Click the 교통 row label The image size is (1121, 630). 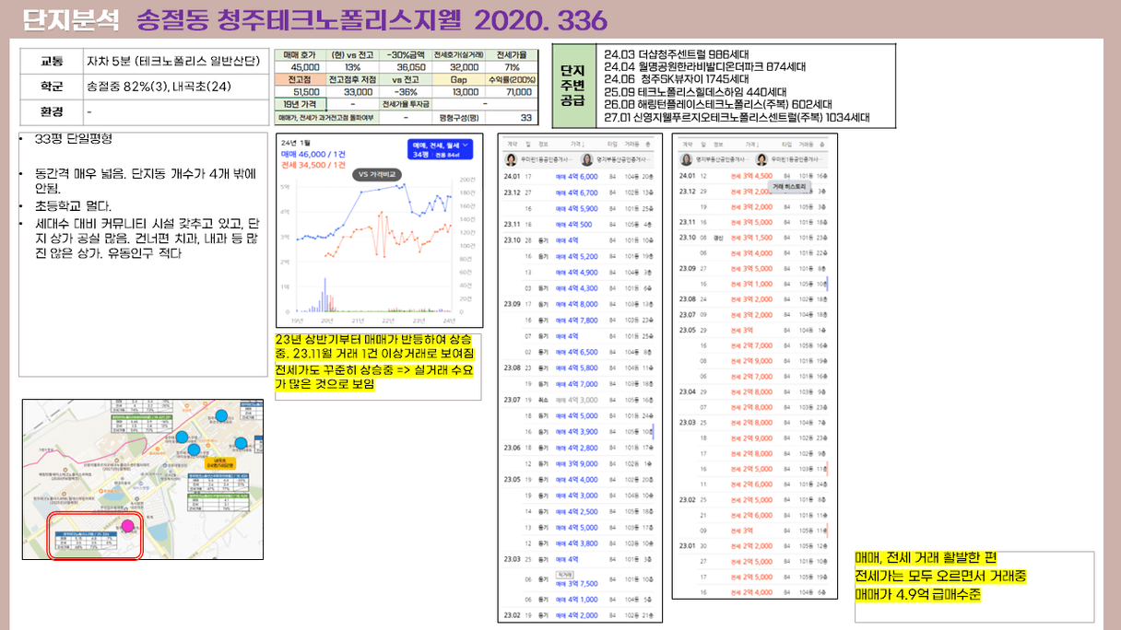click(x=52, y=62)
